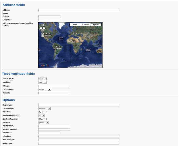Click the North America label on map
Screen dimensions: 179x146
click(x=48, y=35)
